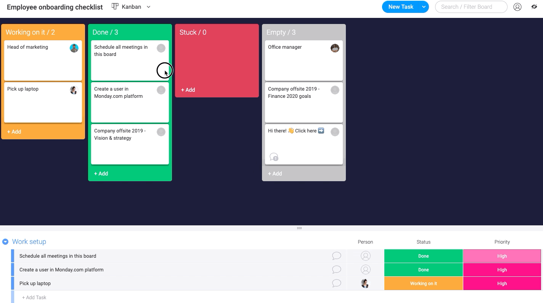Open the Pick up laptop table row
Image resolution: width=543 pixels, height=303 pixels.
click(35, 284)
